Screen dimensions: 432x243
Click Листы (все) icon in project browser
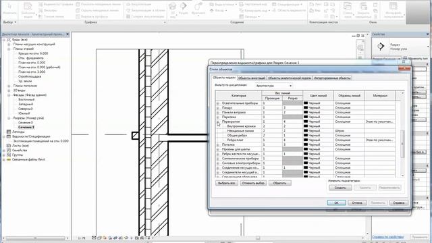pos(9,146)
